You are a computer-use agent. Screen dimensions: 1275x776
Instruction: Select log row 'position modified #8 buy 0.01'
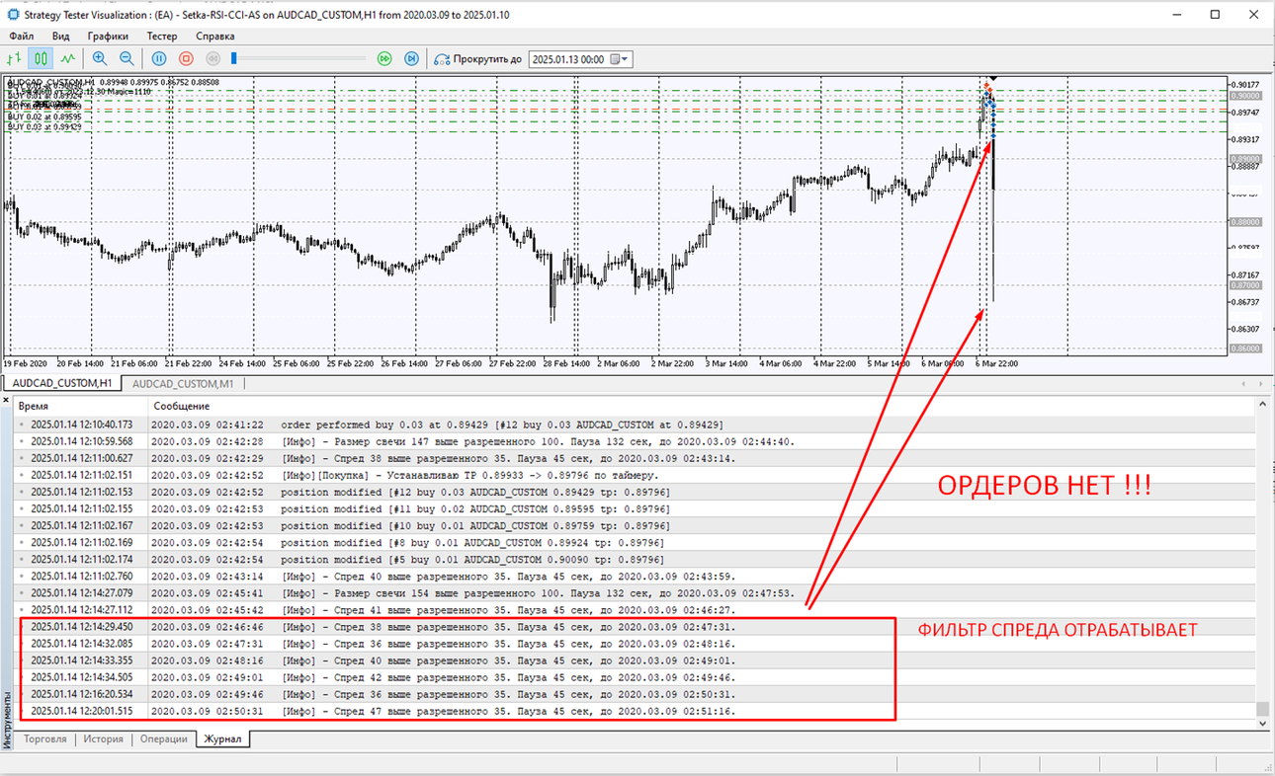(x=635, y=542)
